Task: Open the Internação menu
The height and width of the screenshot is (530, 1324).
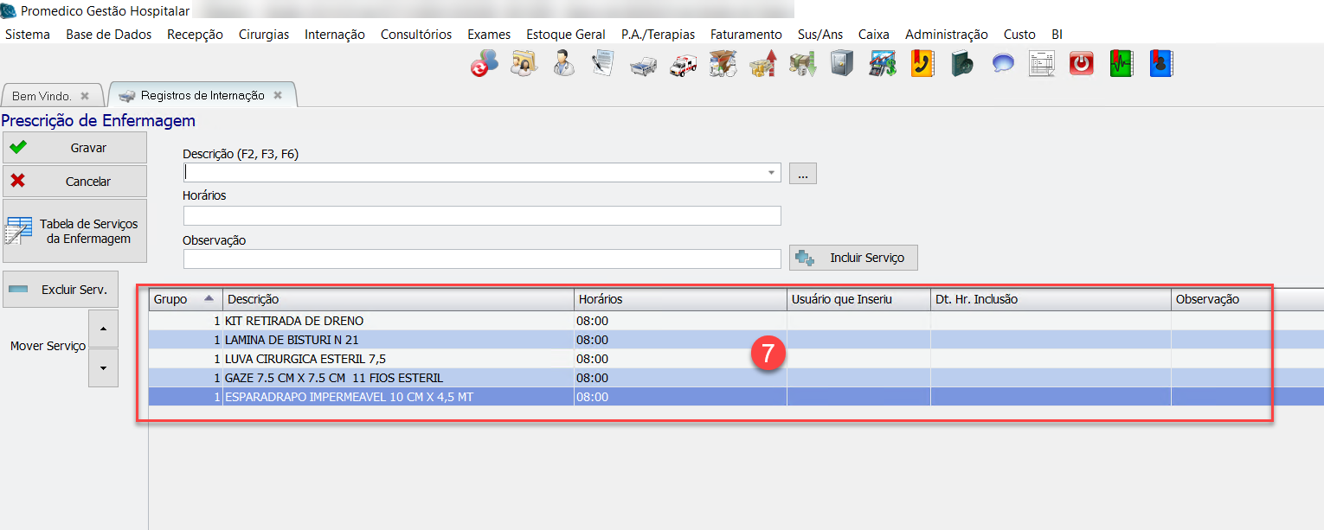Action: pos(334,35)
